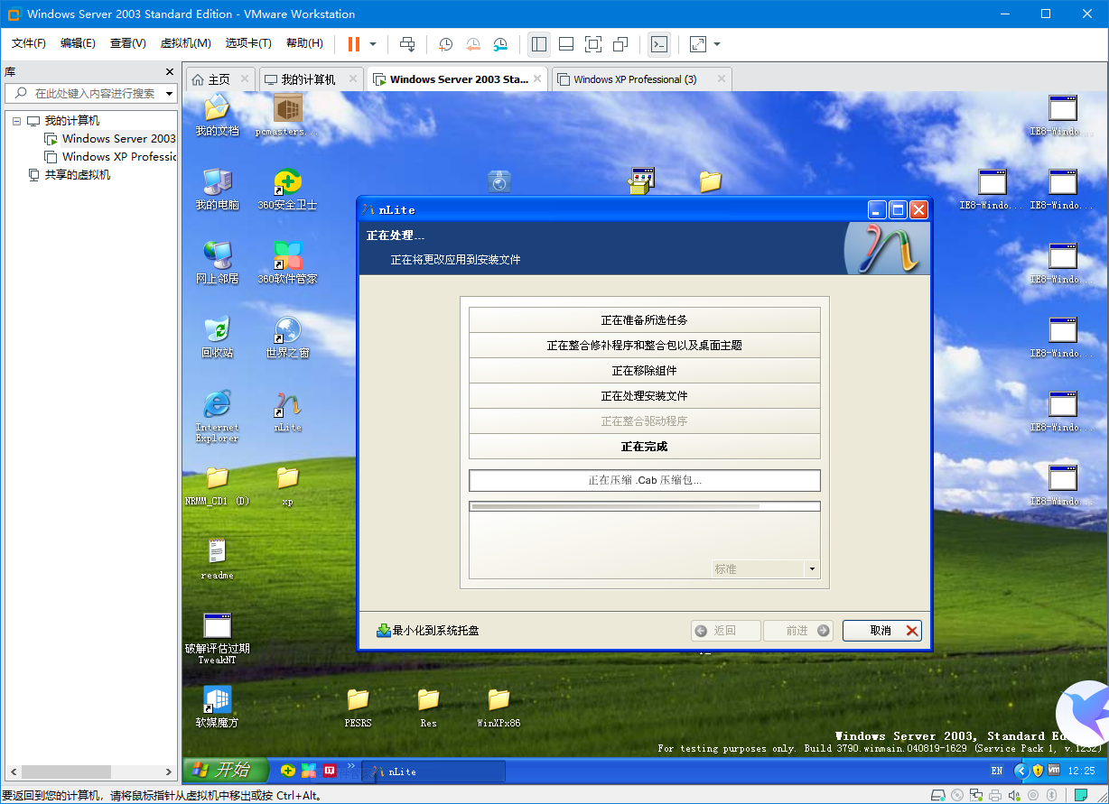The image size is (1109, 804).
Task: Click 最小化到系统托盘 in nLite
Action: coord(428,631)
